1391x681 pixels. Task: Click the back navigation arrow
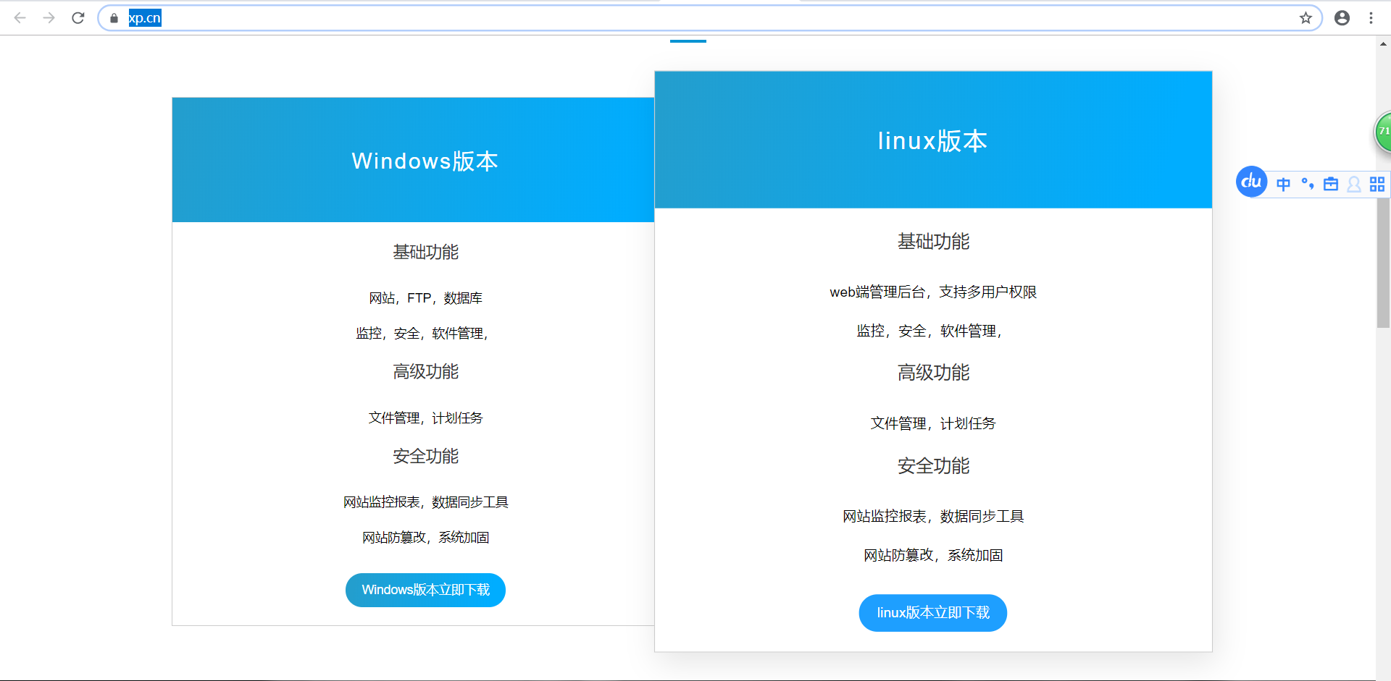click(20, 17)
